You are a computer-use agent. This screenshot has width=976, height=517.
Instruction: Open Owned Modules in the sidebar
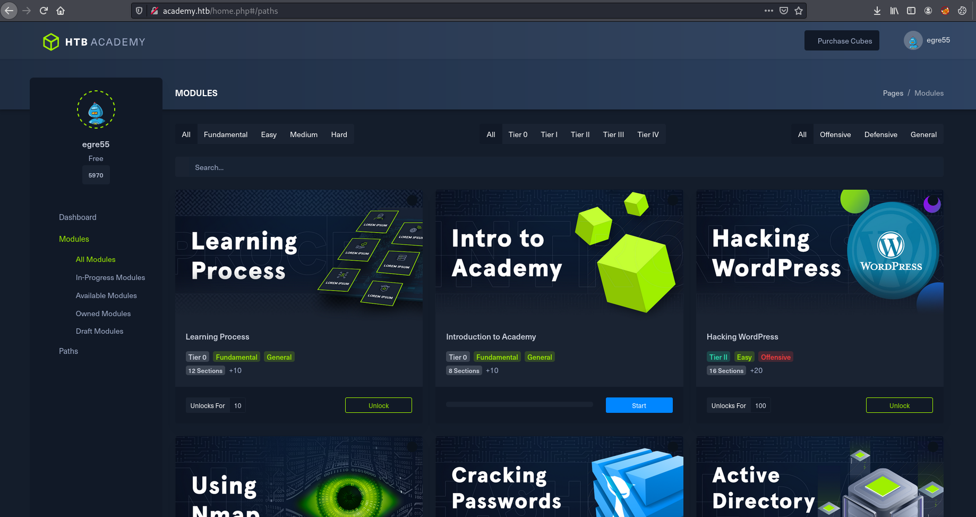[103, 313]
